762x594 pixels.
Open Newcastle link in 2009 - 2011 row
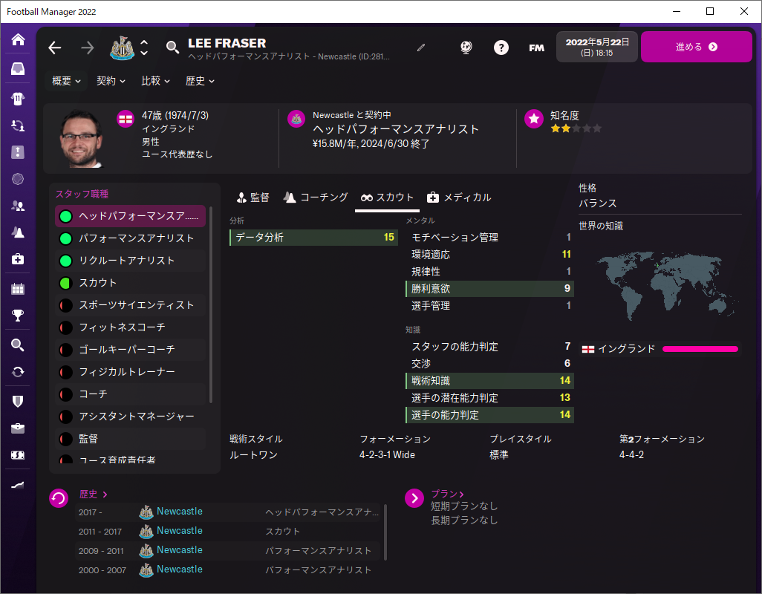(x=179, y=549)
